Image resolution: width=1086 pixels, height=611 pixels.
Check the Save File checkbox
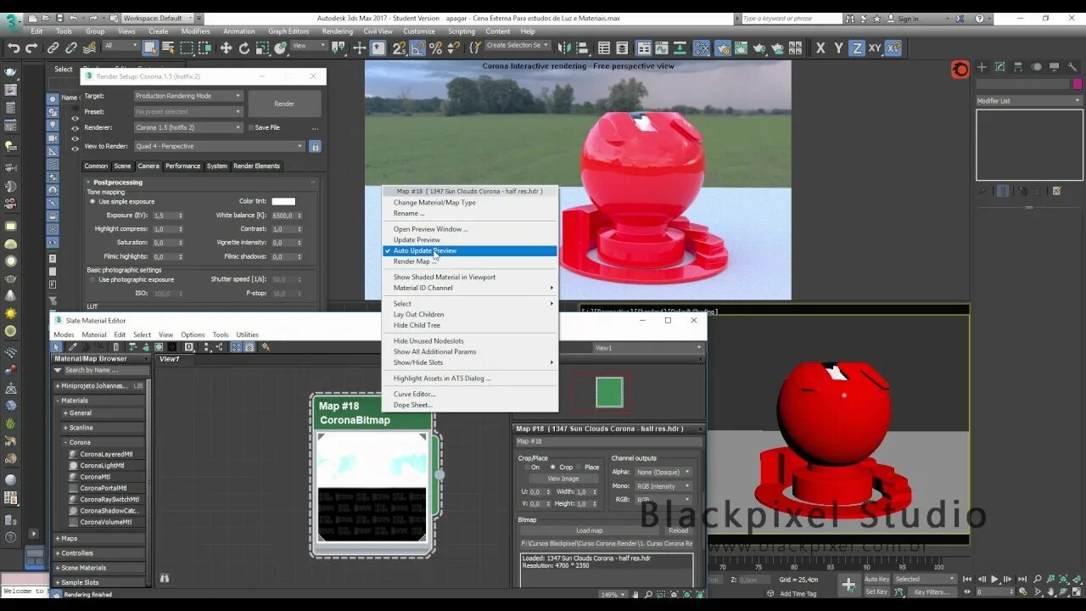[250, 127]
